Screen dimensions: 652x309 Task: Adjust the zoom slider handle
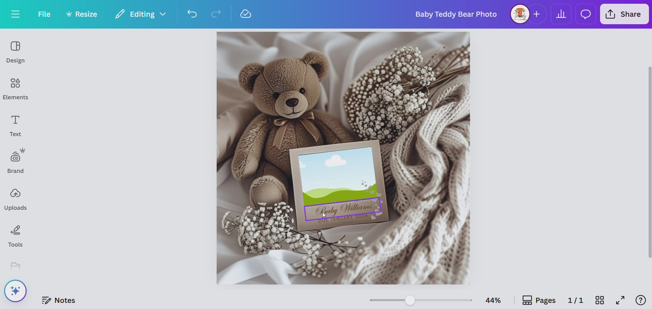pos(410,300)
